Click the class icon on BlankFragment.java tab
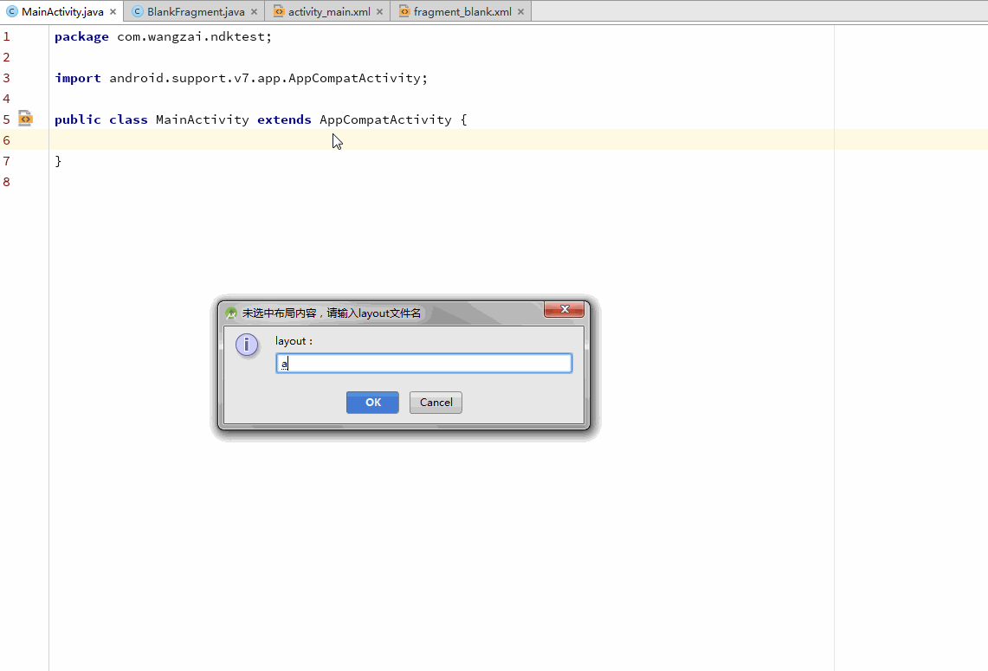The height and width of the screenshot is (671, 988). pos(138,11)
